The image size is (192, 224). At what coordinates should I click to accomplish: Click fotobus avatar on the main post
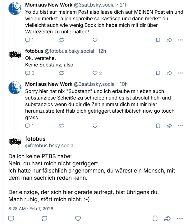[15, 142]
